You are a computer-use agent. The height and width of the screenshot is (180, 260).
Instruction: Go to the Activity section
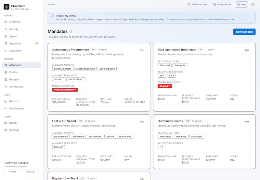pos(21,29)
